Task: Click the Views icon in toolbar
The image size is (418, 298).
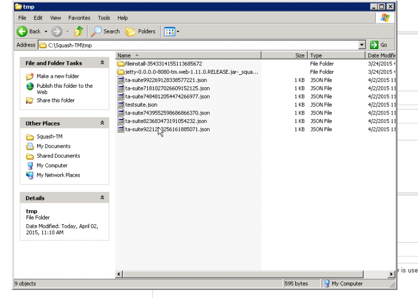Action: click(x=169, y=31)
